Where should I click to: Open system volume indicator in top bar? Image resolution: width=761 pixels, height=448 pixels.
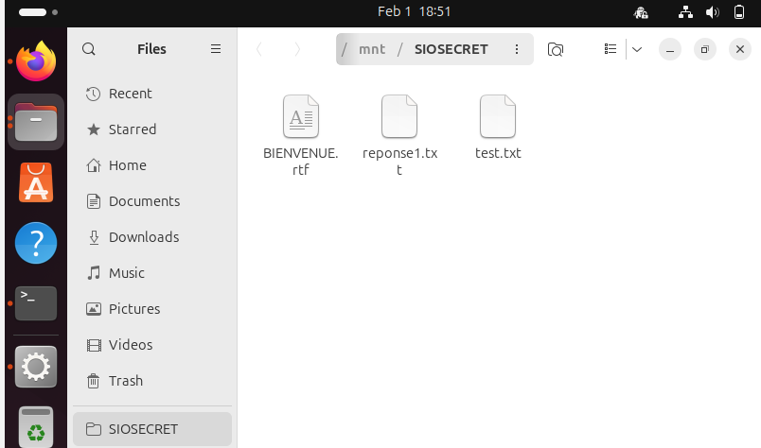pyautogui.click(x=712, y=12)
